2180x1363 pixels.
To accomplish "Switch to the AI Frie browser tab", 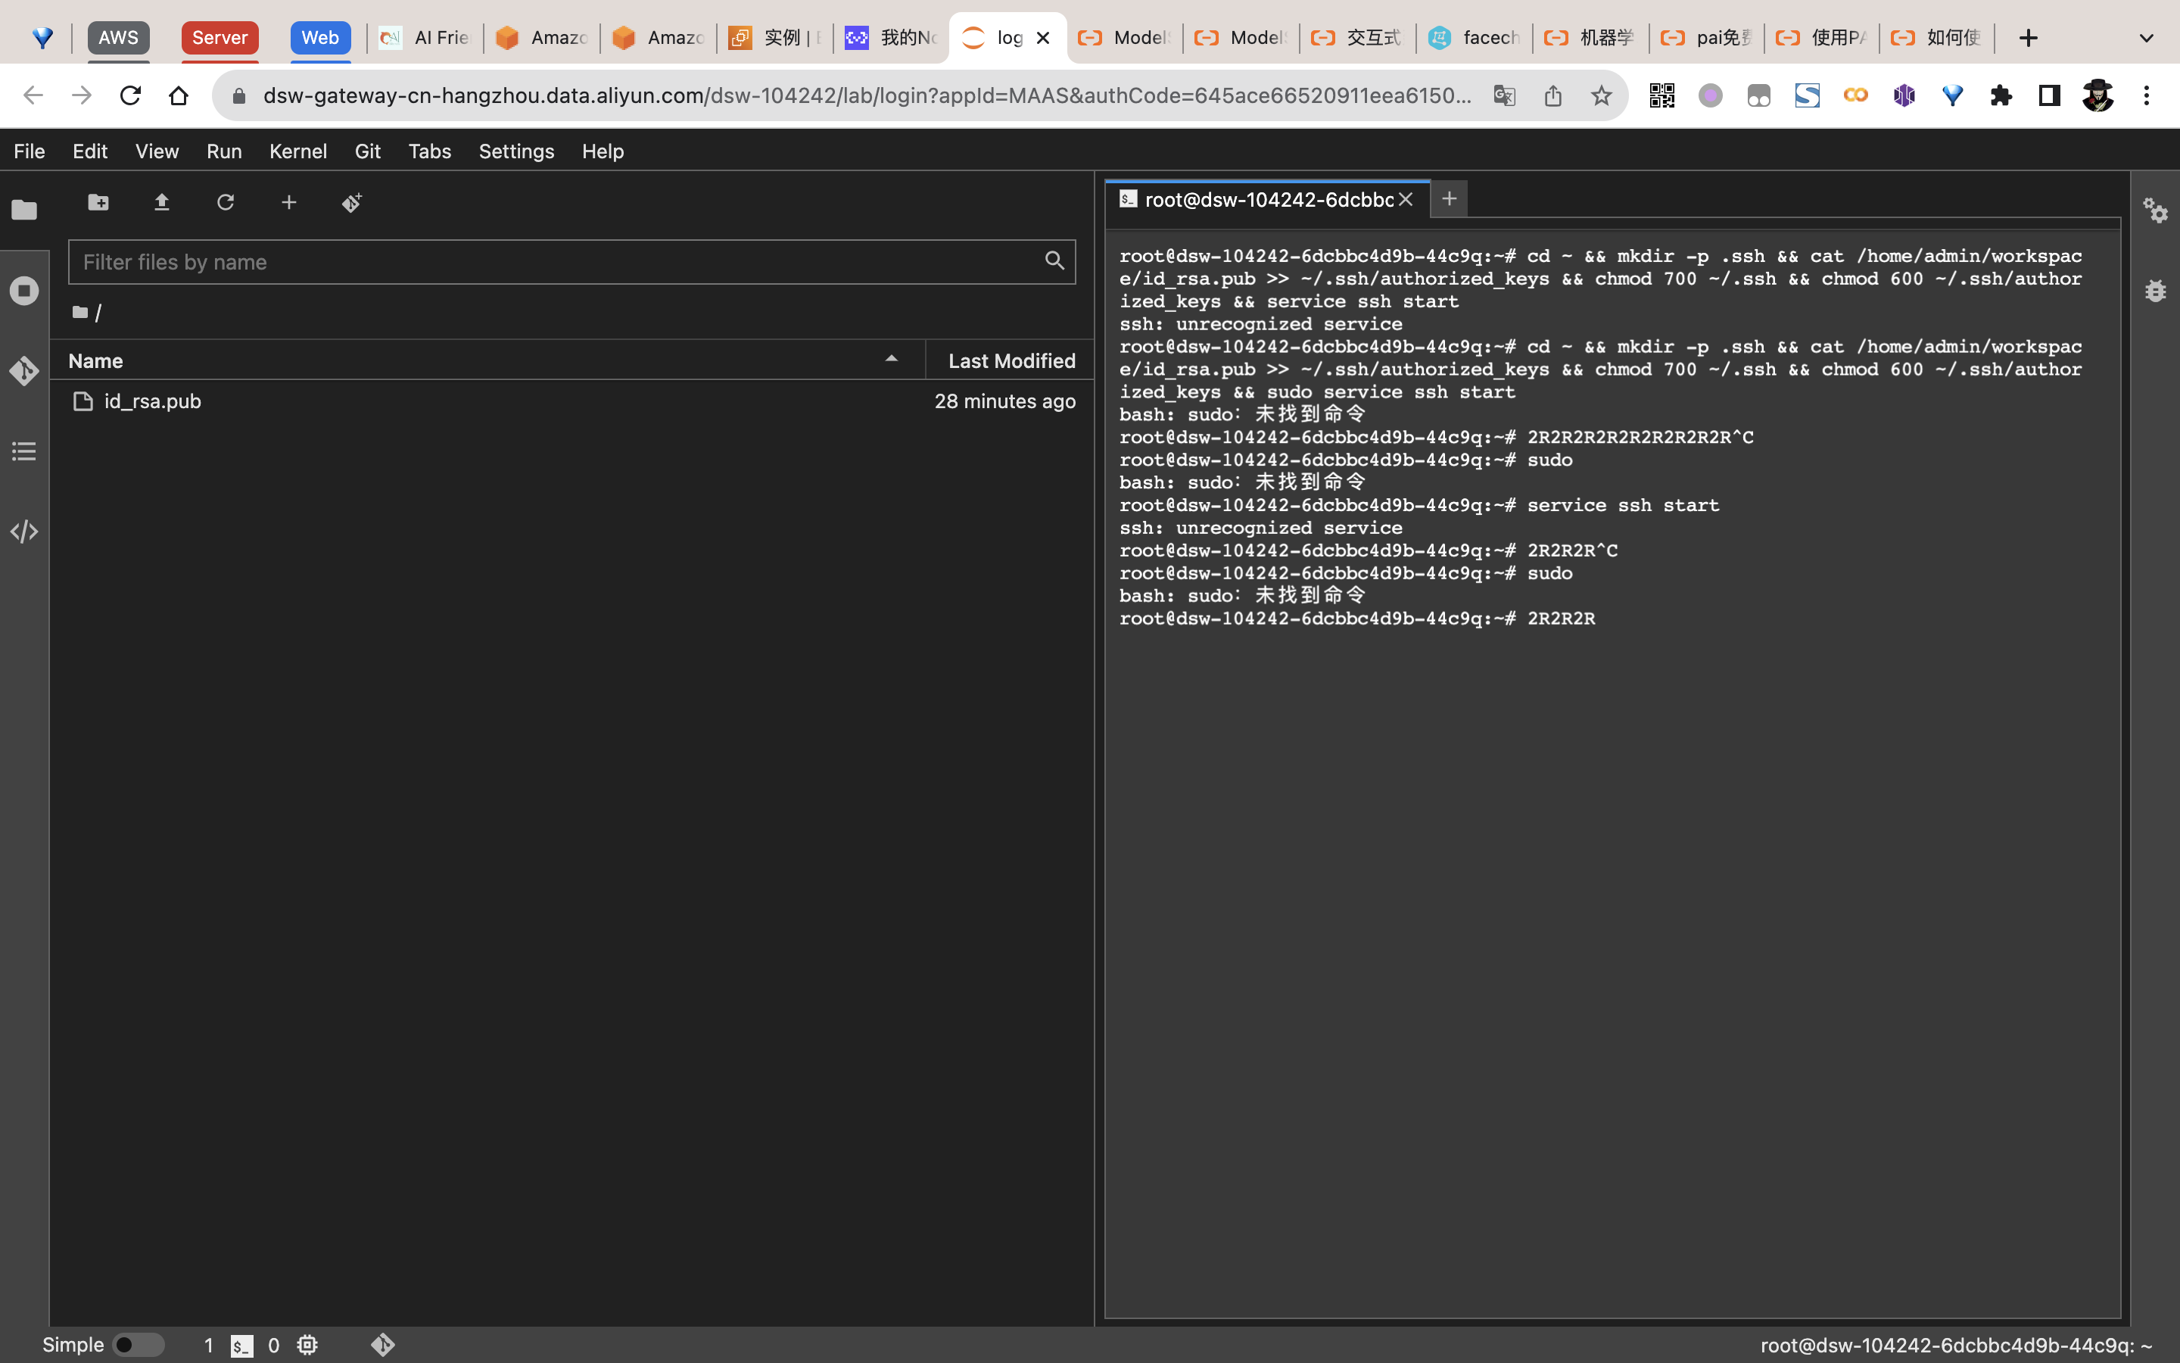I will [x=425, y=38].
